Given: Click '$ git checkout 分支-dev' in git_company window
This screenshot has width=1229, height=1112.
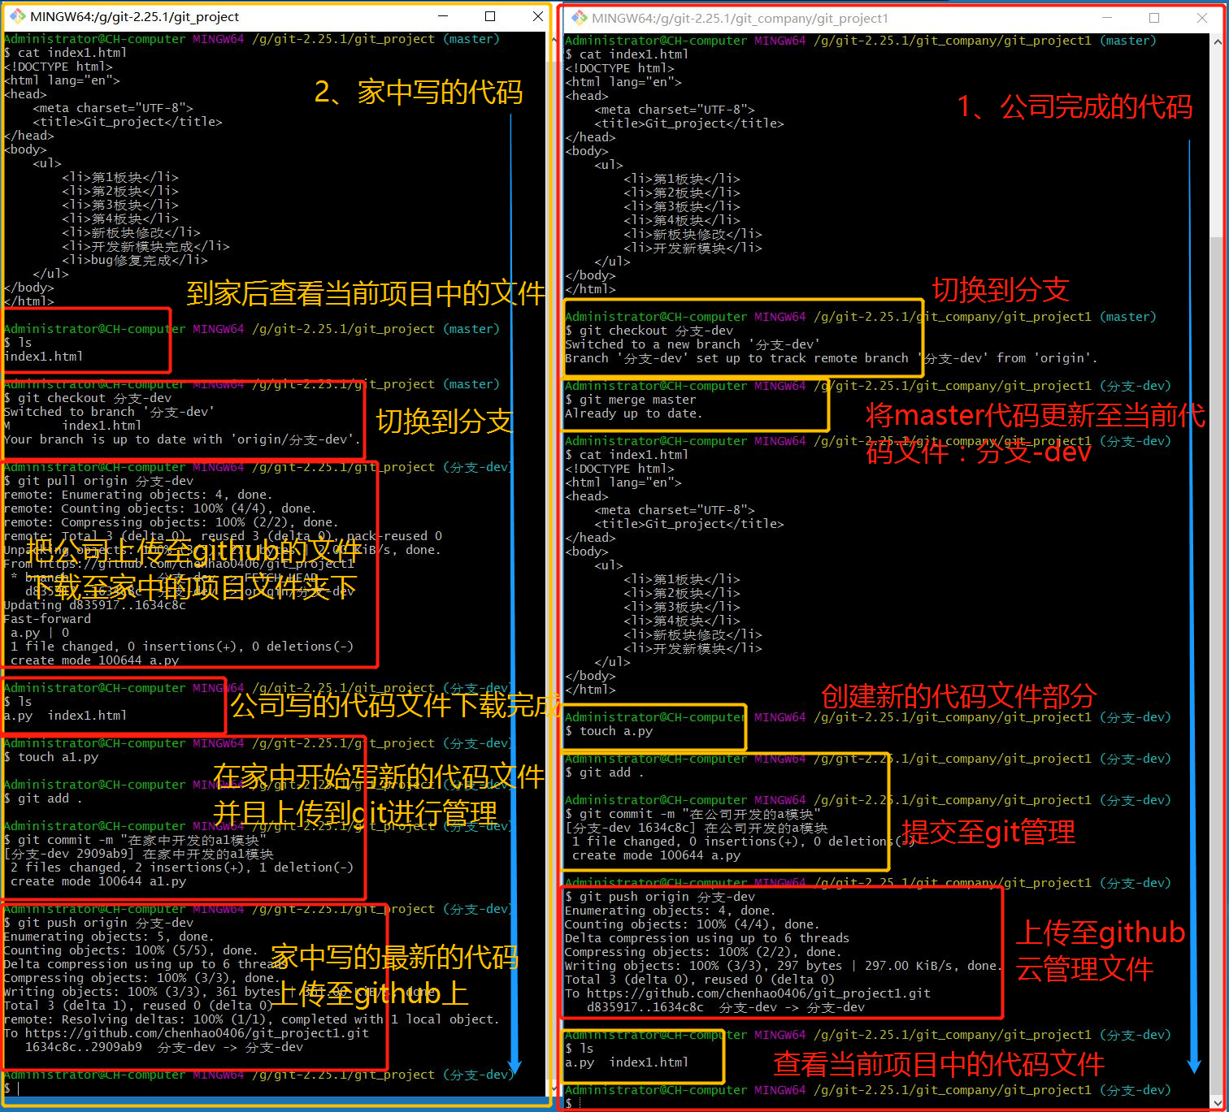Looking at the screenshot, I should (649, 331).
